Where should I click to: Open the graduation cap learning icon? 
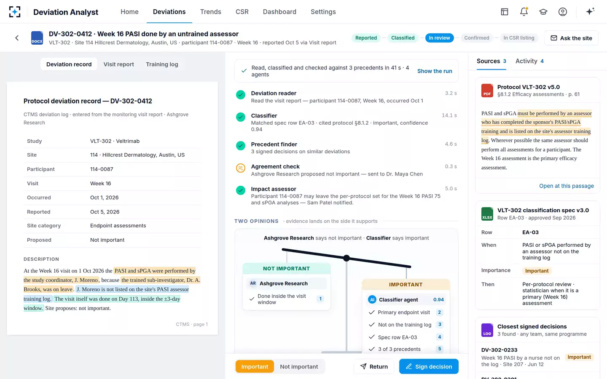coord(543,12)
